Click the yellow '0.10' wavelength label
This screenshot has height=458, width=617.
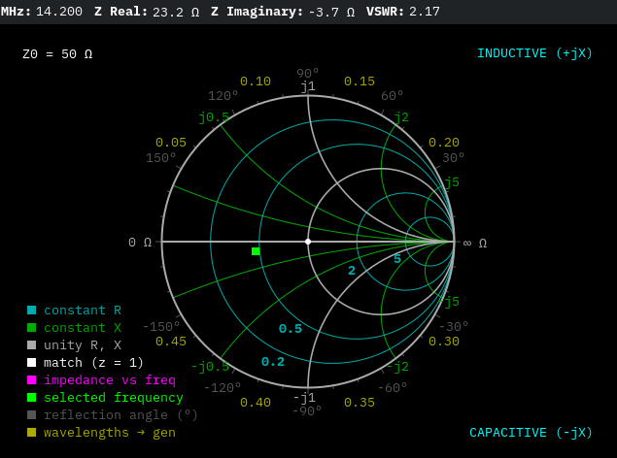[256, 82]
